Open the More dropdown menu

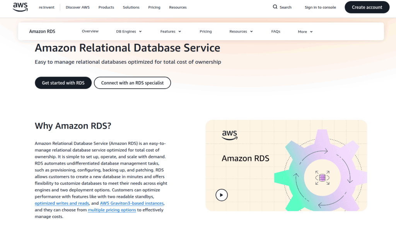(305, 31)
